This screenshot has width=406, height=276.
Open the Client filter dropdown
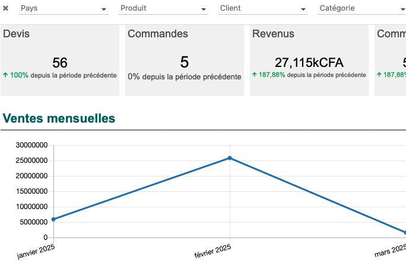[263, 8]
